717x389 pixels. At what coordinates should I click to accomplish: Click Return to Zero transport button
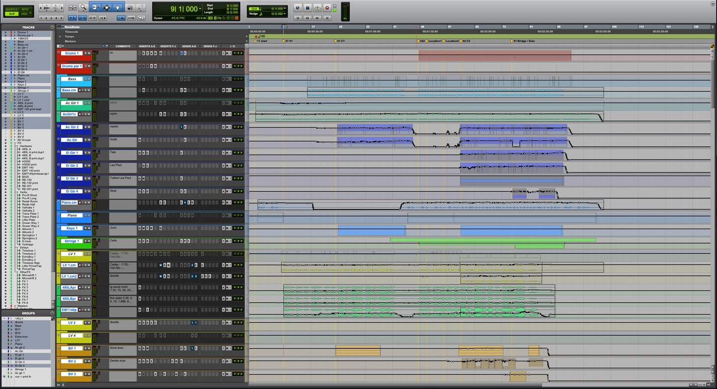tap(297, 18)
